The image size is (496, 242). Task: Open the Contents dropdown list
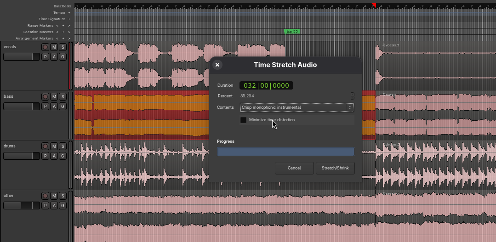click(x=296, y=107)
